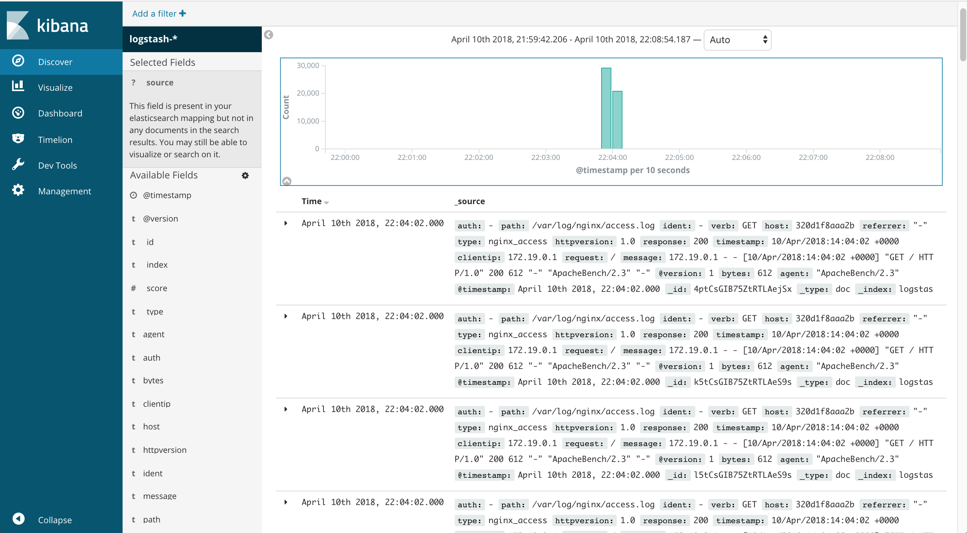The width and height of the screenshot is (967, 533).
Task: Click the Available Fields heading
Action: 164,175
